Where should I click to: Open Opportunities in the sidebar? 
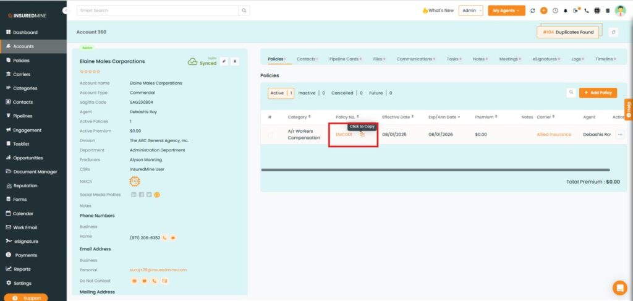33,158
